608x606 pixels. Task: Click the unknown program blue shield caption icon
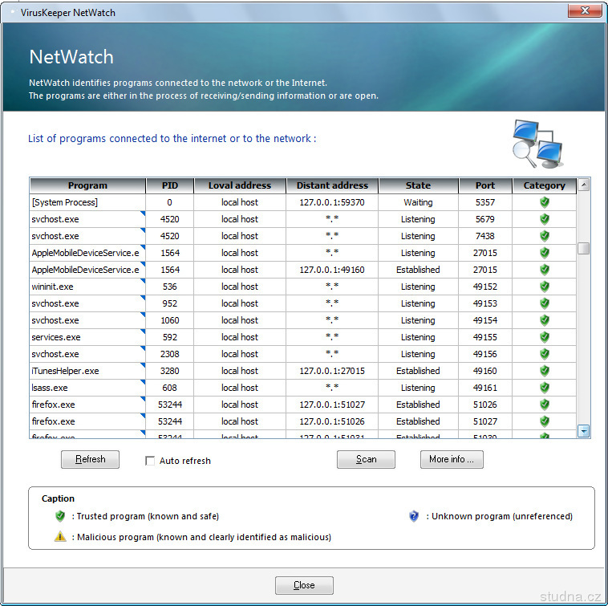pyautogui.click(x=414, y=516)
